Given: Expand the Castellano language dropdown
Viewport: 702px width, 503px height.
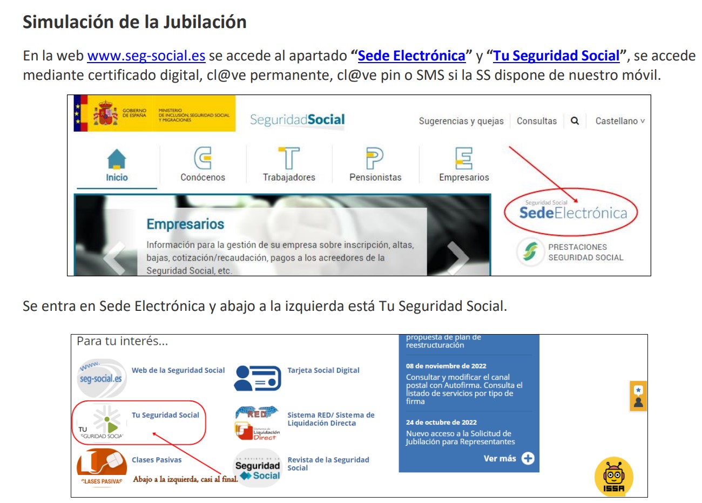Looking at the screenshot, I should coord(619,121).
